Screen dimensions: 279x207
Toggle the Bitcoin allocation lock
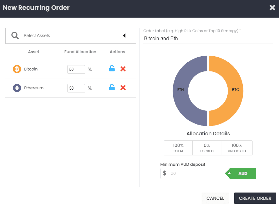point(112,69)
